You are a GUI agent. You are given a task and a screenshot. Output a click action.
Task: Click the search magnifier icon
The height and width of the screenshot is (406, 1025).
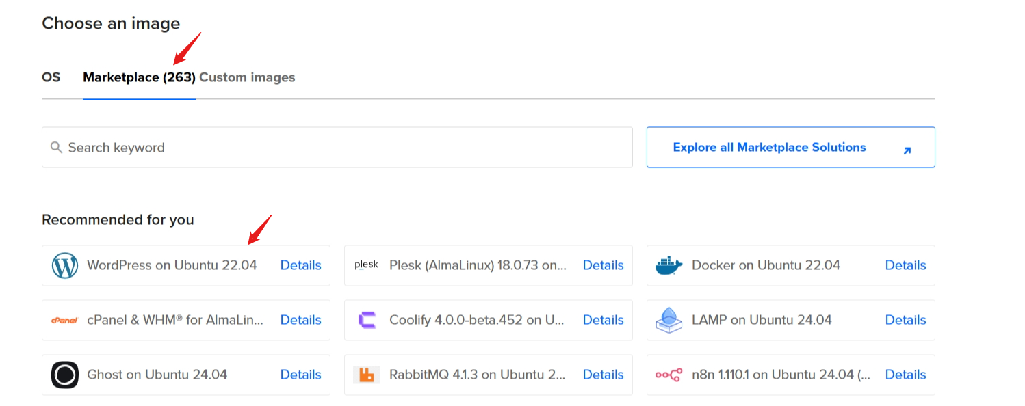(56, 147)
